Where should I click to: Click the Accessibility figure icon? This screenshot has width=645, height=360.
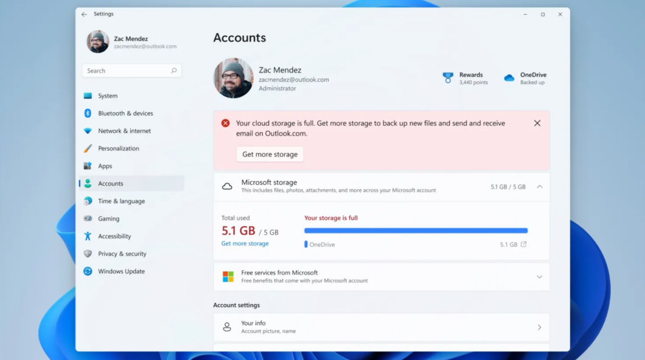click(88, 236)
